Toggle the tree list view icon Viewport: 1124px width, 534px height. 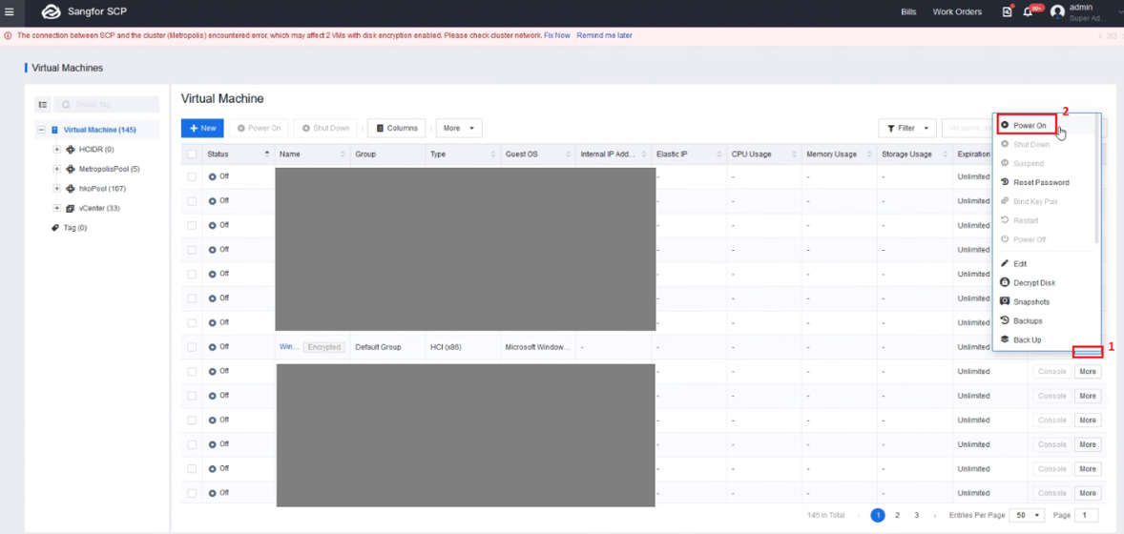pyautogui.click(x=43, y=105)
